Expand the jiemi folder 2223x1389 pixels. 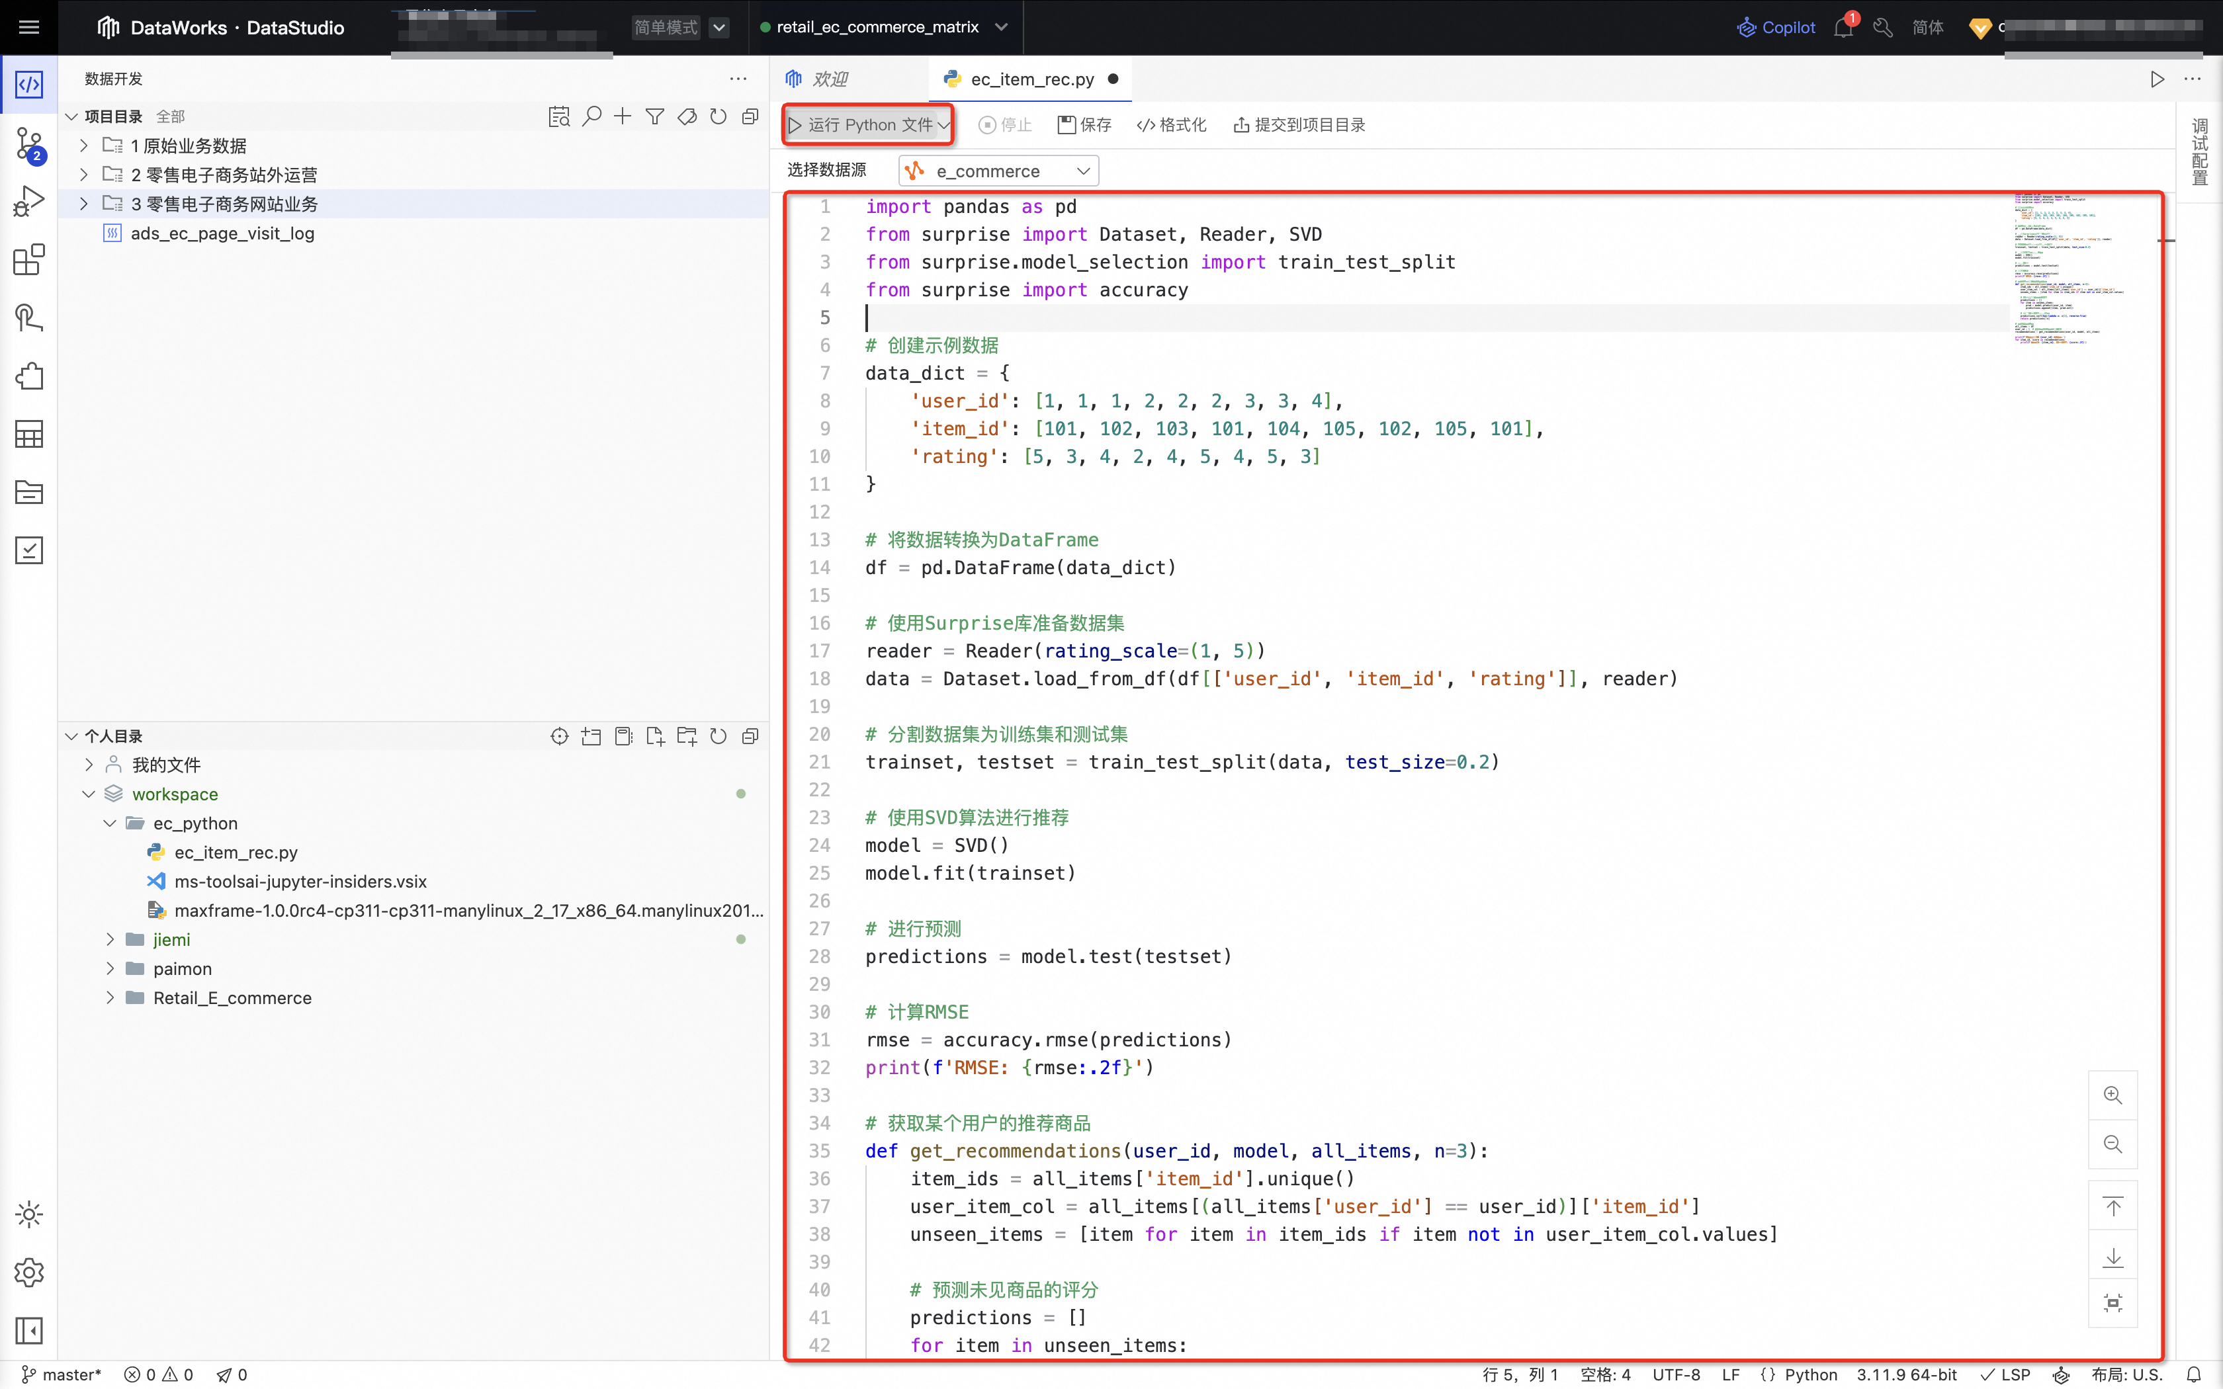pyautogui.click(x=110, y=939)
